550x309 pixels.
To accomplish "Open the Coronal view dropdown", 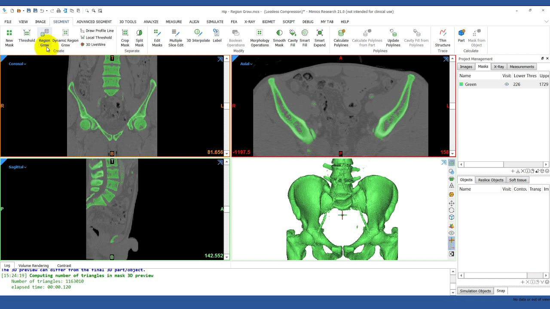I will (18, 64).
